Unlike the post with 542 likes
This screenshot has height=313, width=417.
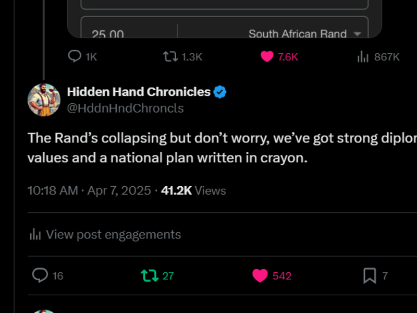point(272,275)
